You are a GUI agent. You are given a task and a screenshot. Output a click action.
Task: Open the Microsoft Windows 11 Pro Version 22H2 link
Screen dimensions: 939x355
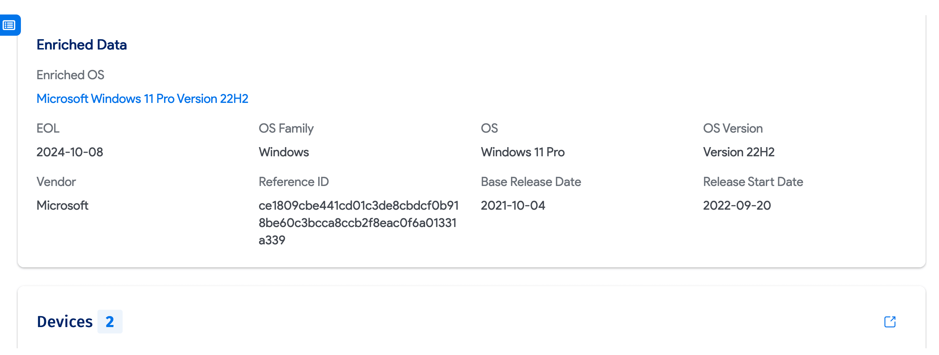142,98
